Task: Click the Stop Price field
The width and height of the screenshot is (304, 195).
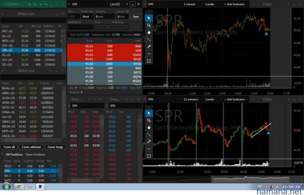Action: (120, 27)
